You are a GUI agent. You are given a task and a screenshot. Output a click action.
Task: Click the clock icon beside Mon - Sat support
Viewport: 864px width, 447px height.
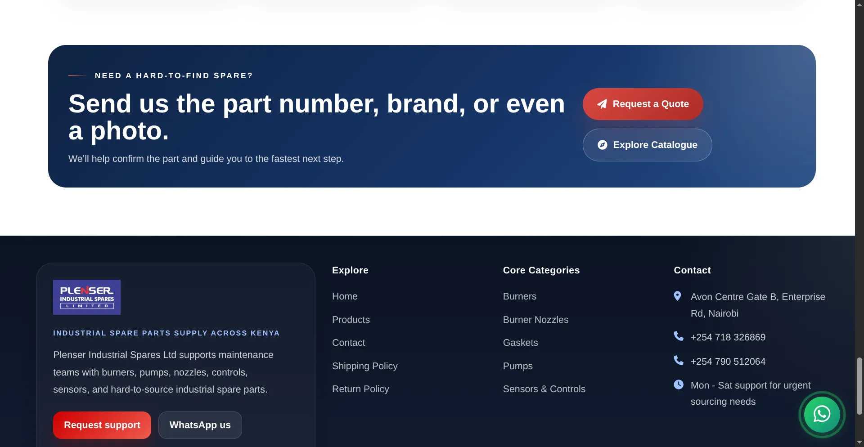pos(678,384)
